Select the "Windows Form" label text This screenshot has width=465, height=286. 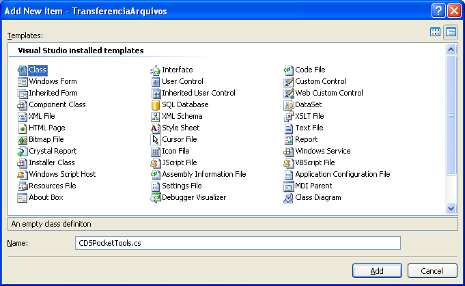[x=53, y=81]
